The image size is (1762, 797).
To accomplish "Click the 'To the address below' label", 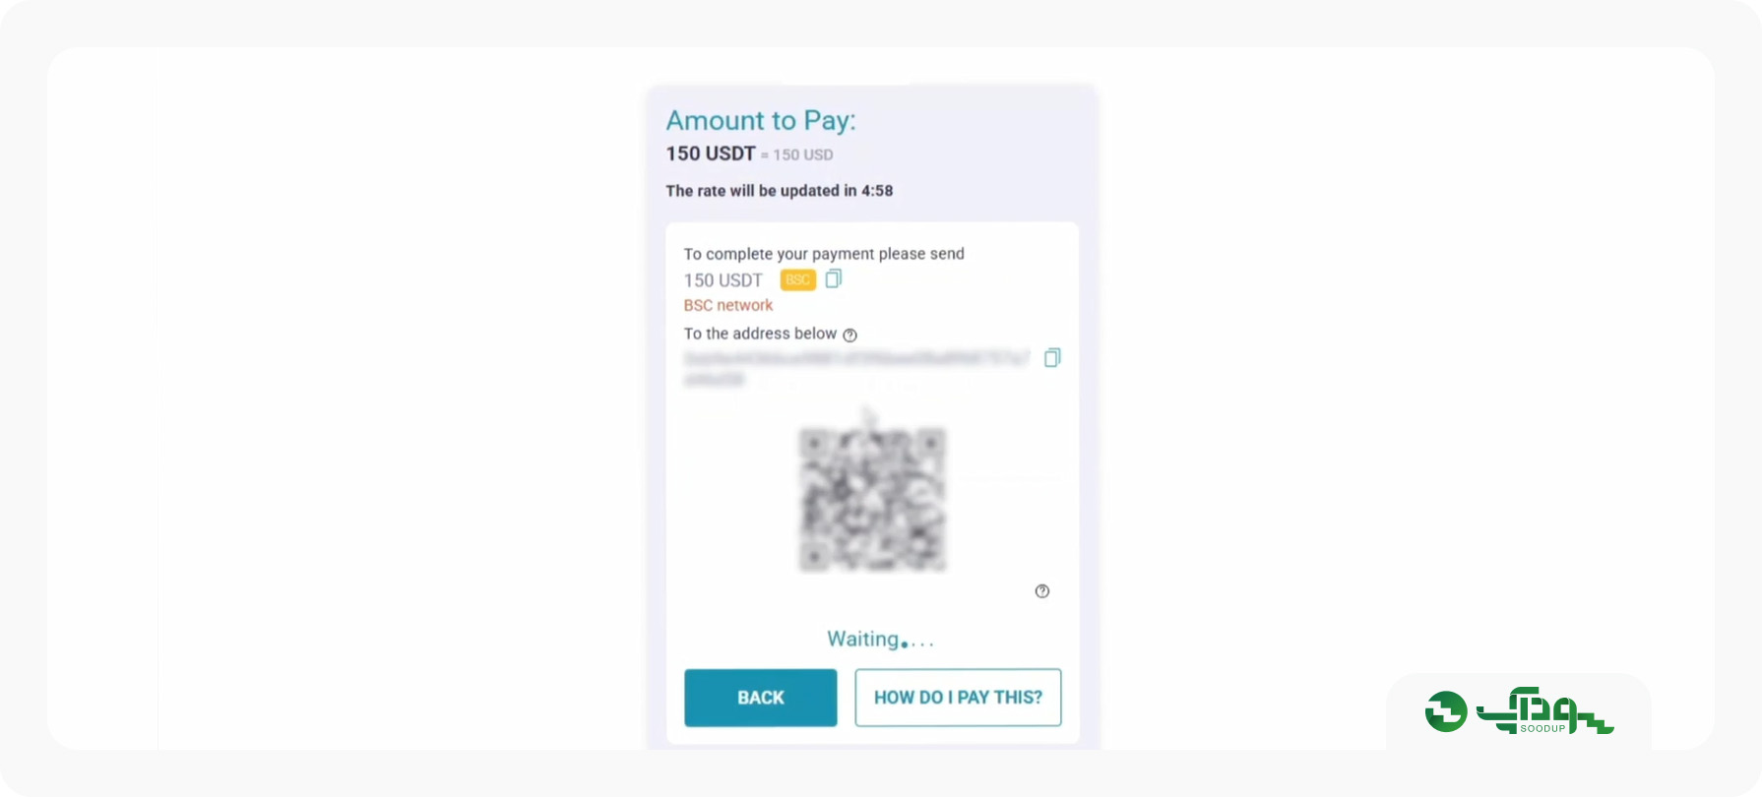I will [x=760, y=334].
